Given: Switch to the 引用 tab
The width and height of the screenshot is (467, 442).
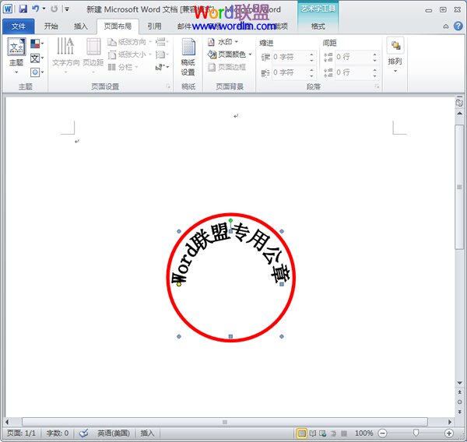Looking at the screenshot, I should 154,26.
